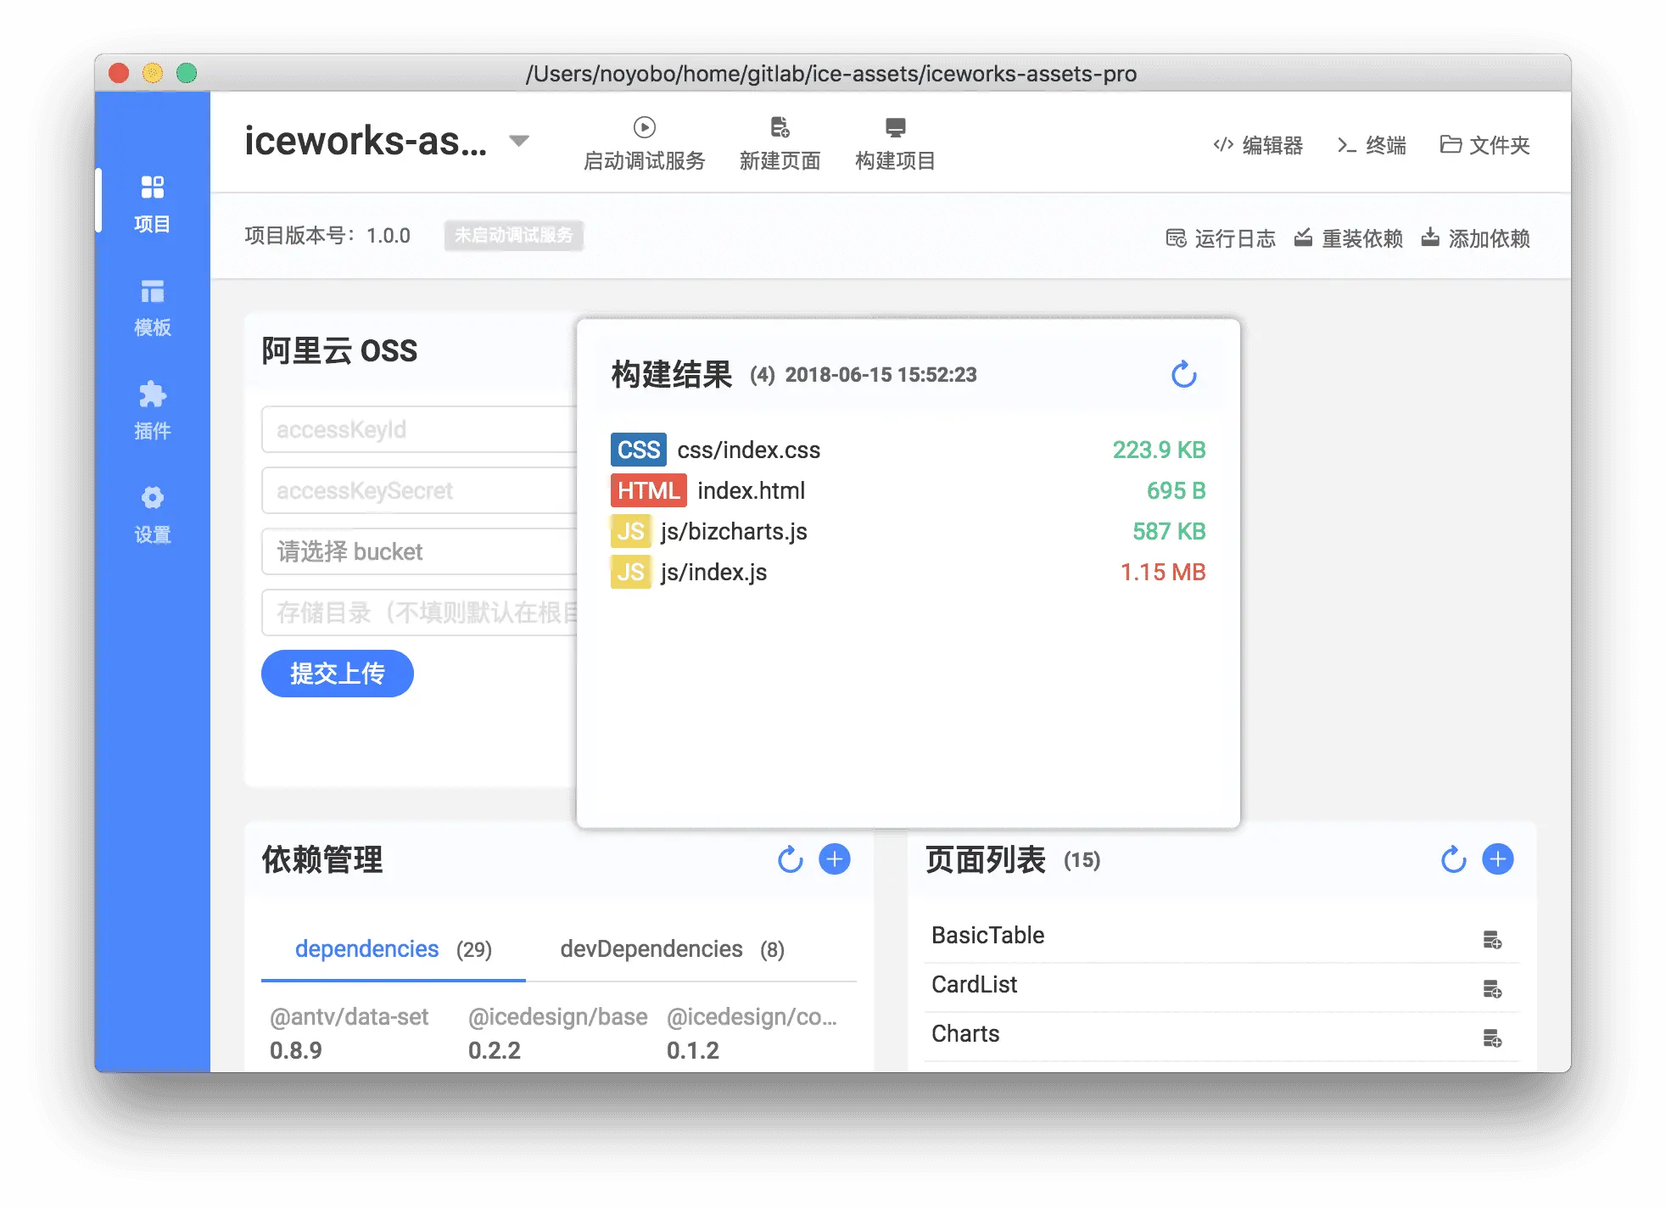Start the debug service (启动调试服务)

click(x=644, y=143)
